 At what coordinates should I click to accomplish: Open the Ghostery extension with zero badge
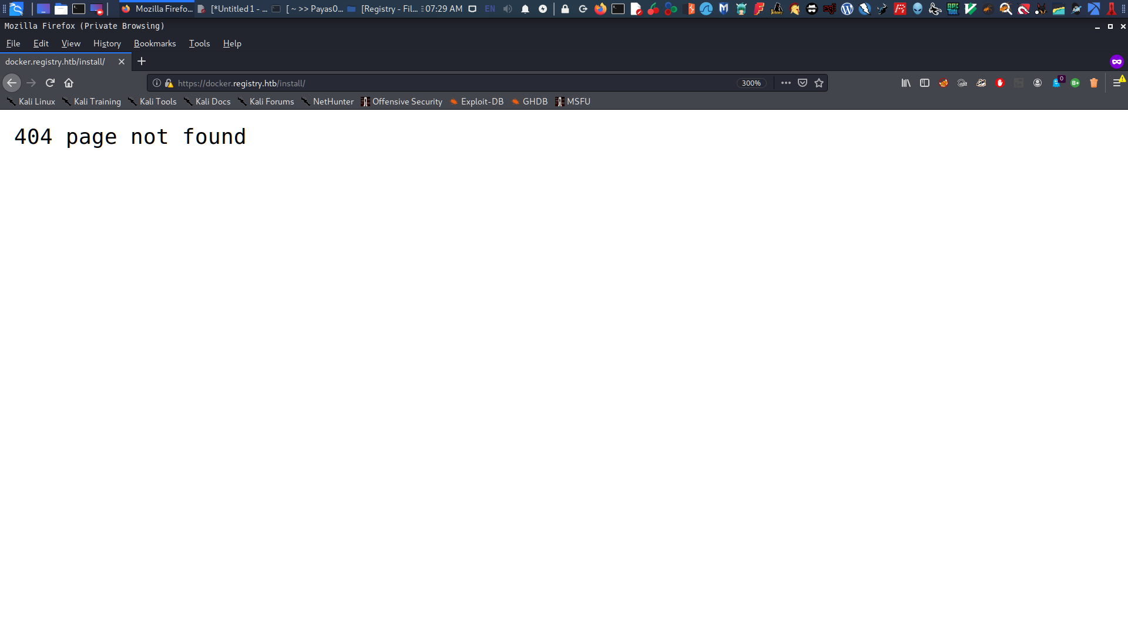[x=1057, y=82]
